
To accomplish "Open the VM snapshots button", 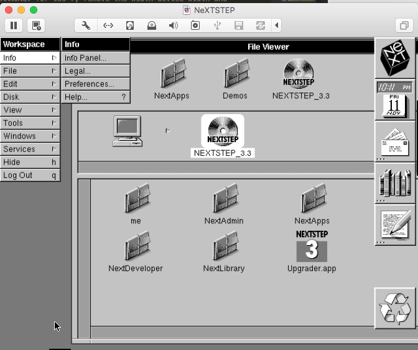I will (36, 25).
